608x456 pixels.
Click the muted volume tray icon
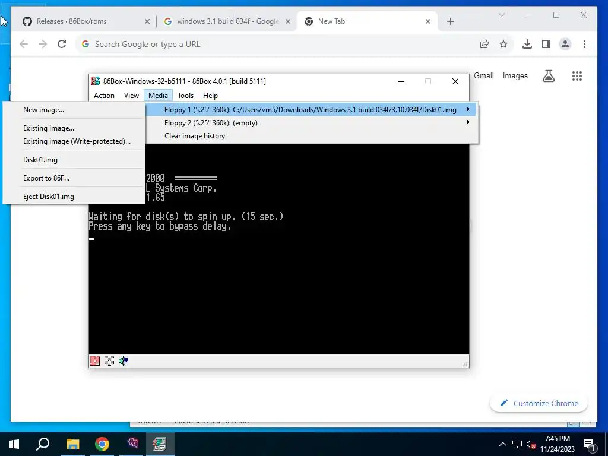pyautogui.click(x=531, y=444)
